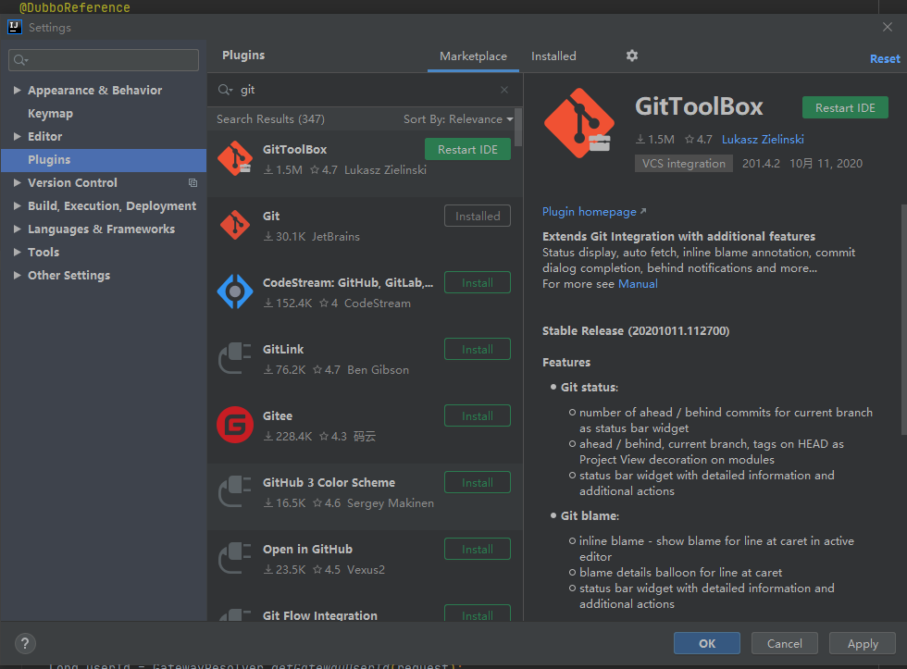907x669 pixels.
Task: Clear the plugin search with the X icon
Action: point(504,90)
